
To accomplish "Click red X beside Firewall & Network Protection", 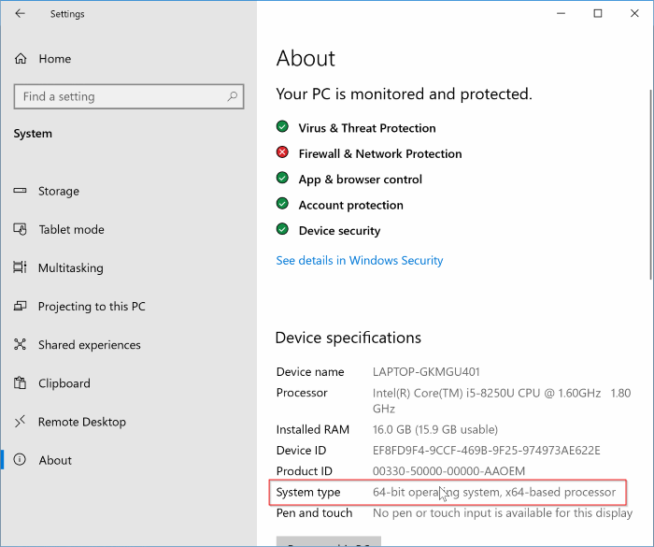I will [282, 152].
